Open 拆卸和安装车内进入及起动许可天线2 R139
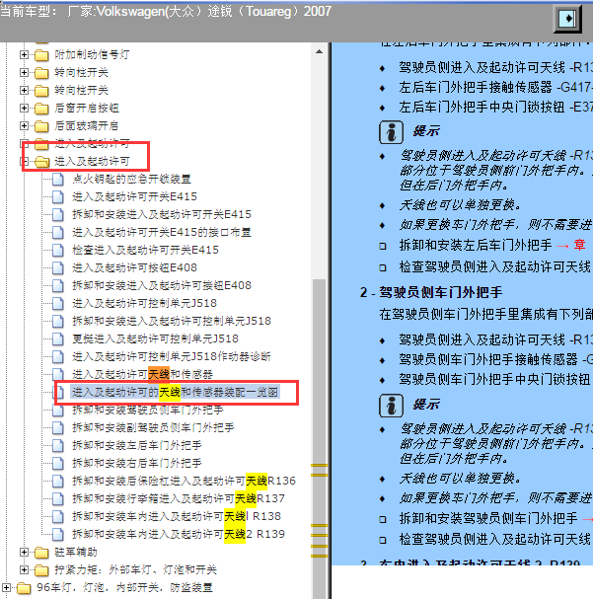Image resolution: width=593 pixels, height=599 pixels. [x=179, y=534]
